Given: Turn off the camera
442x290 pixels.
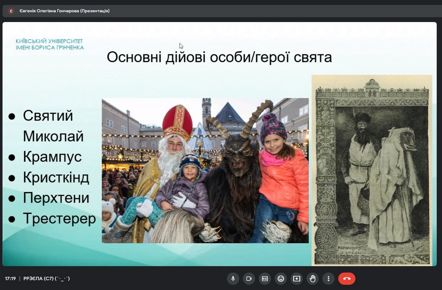Looking at the screenshot, I should click(249, 278).
